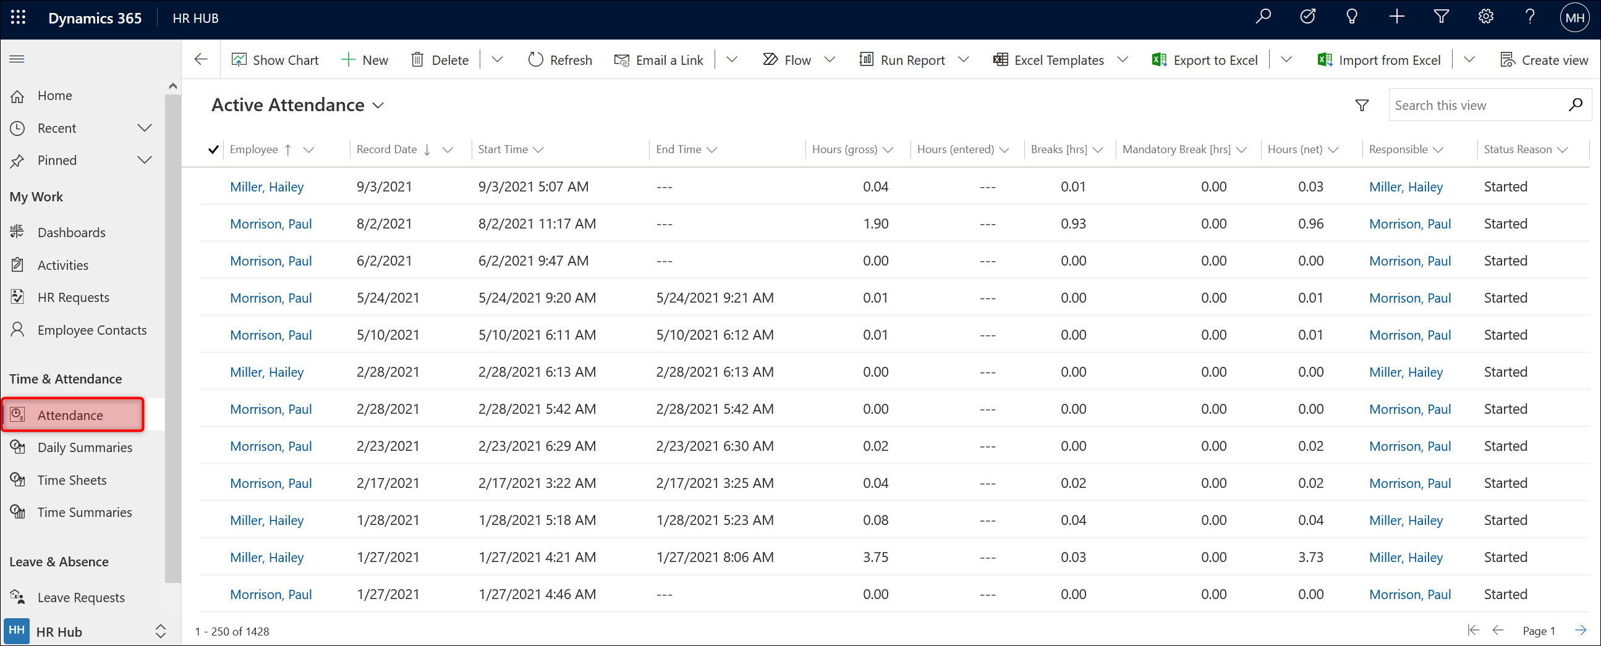
Task: Click the sidebar vertical scrollbar
Action: [x=173, y=335]
